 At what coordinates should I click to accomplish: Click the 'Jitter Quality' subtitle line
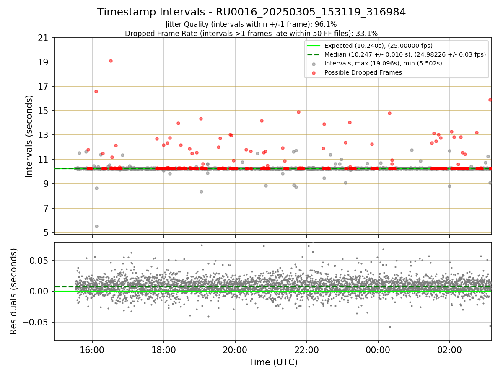pyautogui.click(x=251, y=24)
